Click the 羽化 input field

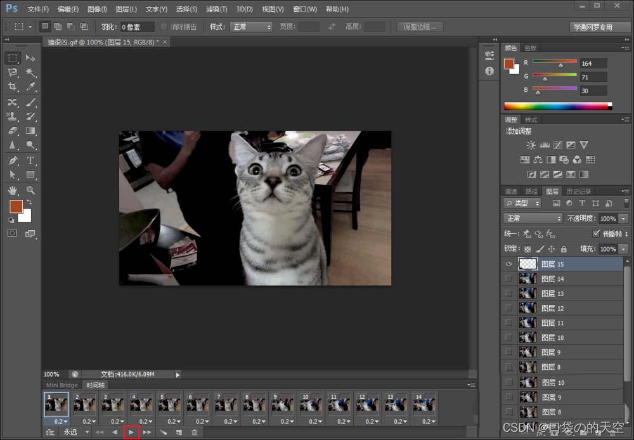(x=138, y=27)
